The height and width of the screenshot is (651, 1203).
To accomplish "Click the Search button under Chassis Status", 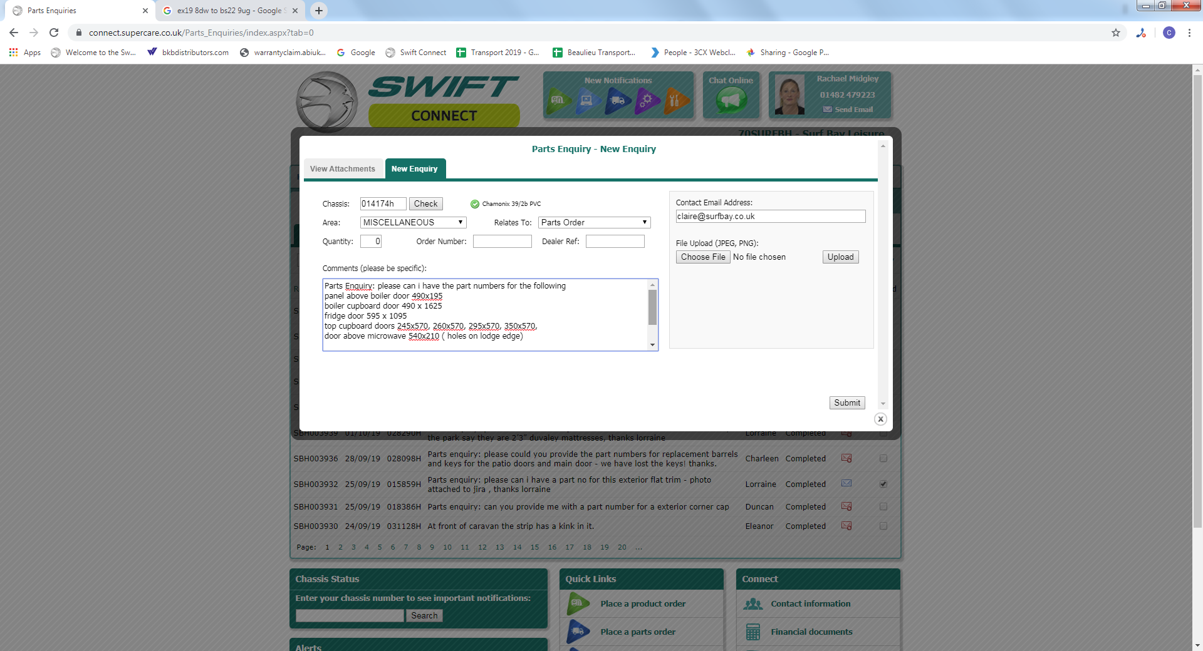I will coord(424,615).
